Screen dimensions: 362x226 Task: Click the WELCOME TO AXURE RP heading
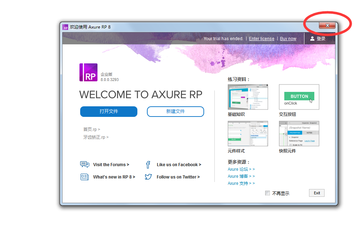[x=141, y=95]
